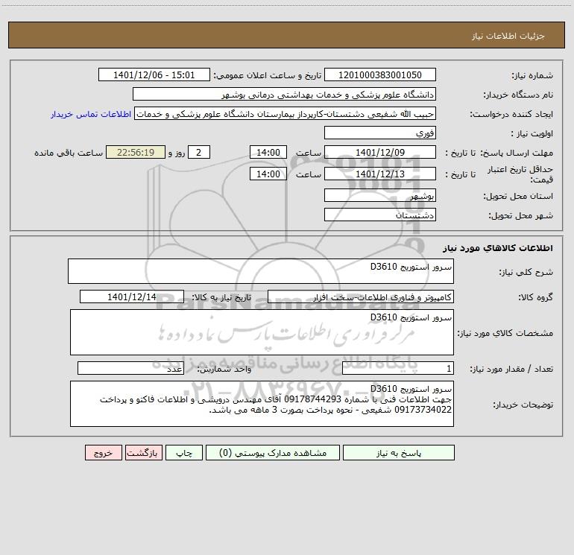Image resolution: width=574 pixels, height=555 pixels.
Task: Click the response deadline date 1401/12/09
Action: point(380,152)
